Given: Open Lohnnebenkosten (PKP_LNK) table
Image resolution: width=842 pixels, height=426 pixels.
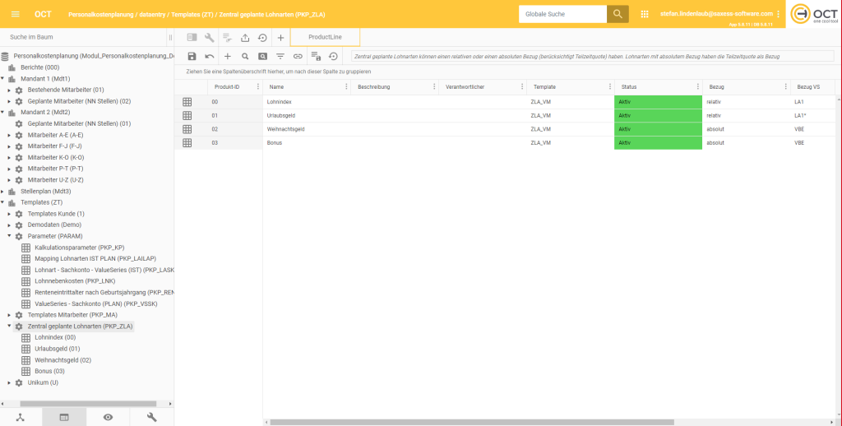Looking at the screenshot, I should 75,281.
